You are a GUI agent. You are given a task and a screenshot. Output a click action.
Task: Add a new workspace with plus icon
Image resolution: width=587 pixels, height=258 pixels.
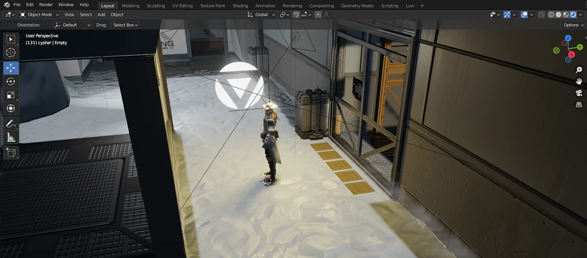[422, 5]
